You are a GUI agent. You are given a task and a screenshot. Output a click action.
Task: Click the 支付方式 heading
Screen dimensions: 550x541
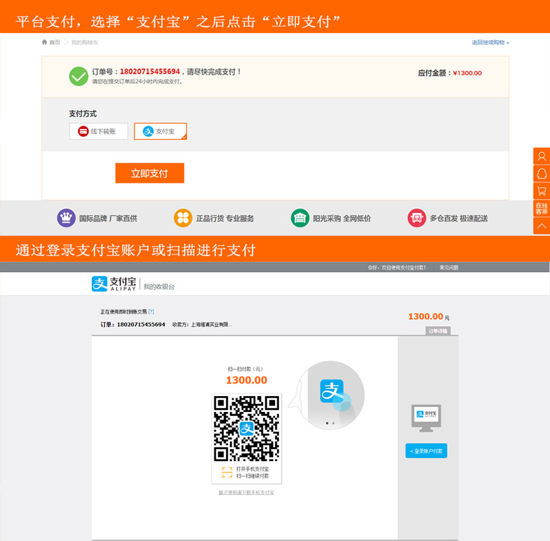[x=82, y=114]
